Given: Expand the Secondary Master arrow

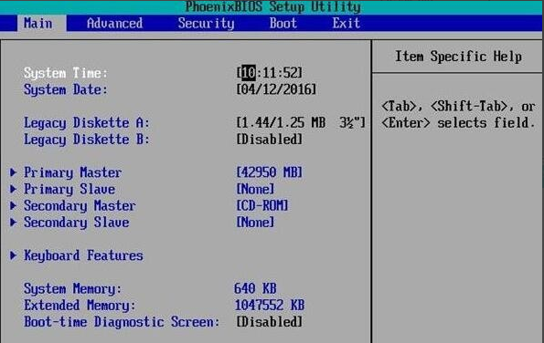Looking at the screenshot, I should 13,205.
